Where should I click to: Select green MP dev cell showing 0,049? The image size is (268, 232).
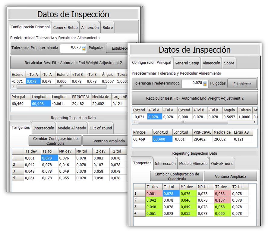[x=188, y=207]
